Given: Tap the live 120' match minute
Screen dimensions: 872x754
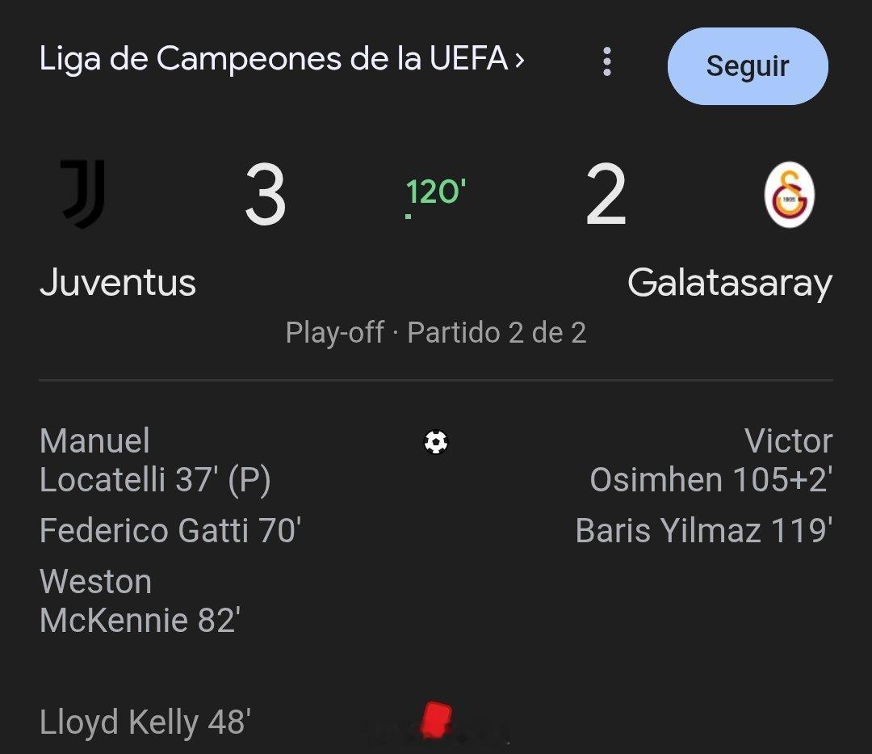Looking at the screenshot, I should click(x=435, y=193).
